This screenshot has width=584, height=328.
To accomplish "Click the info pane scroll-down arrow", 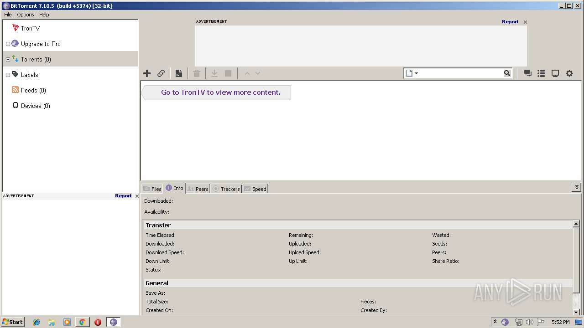I will 576,312.
